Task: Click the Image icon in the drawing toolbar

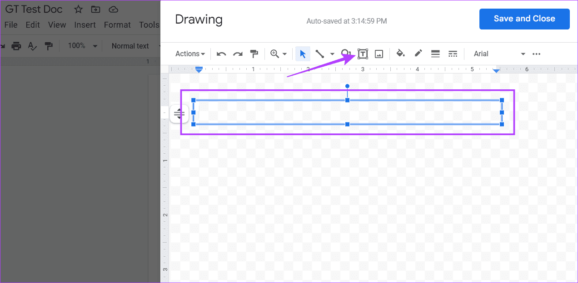Action: click(379, 54)
